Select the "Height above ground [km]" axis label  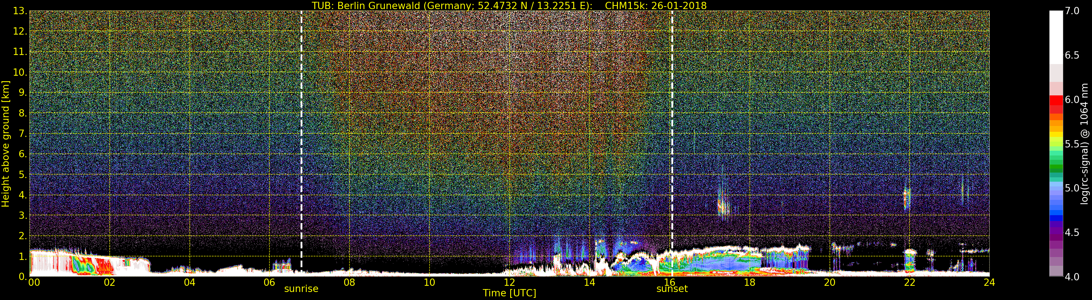(5, 143)
